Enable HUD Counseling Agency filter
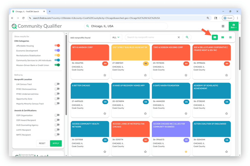The width and height of the screenshot is (250, 166). tap(57, 125)
